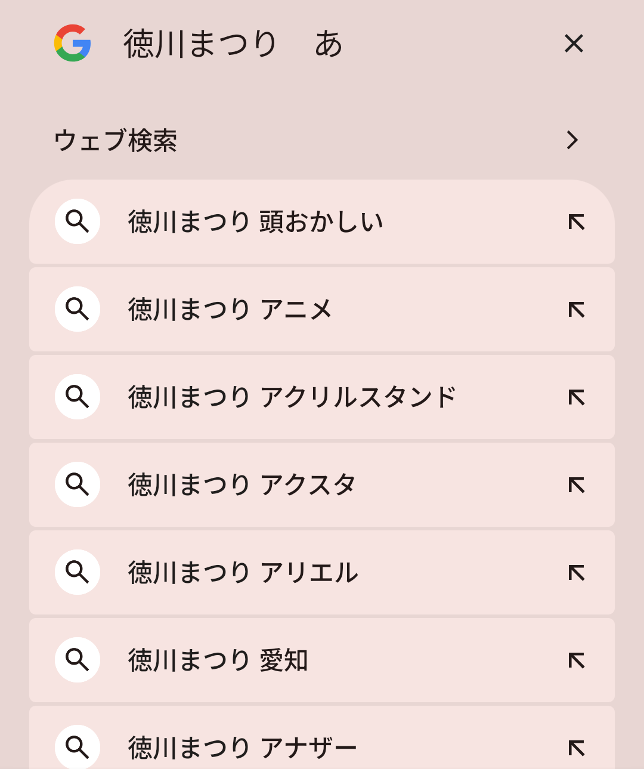Insert 愛知 suggestion via arrow icon
The image size is (644, 769).
pos(576,660)
